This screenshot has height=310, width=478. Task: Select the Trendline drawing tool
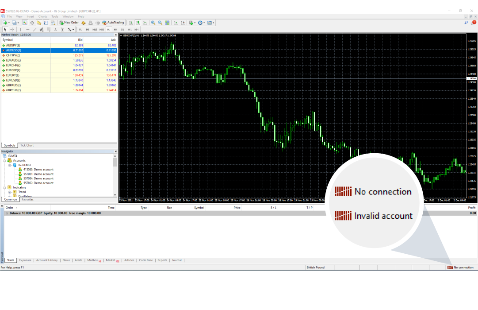[34, 30]
